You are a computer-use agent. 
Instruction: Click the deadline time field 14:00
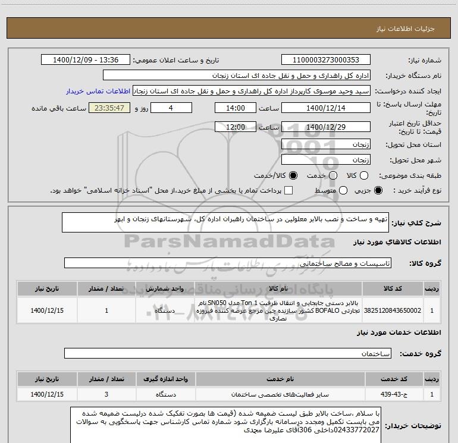tap(236, 108)
